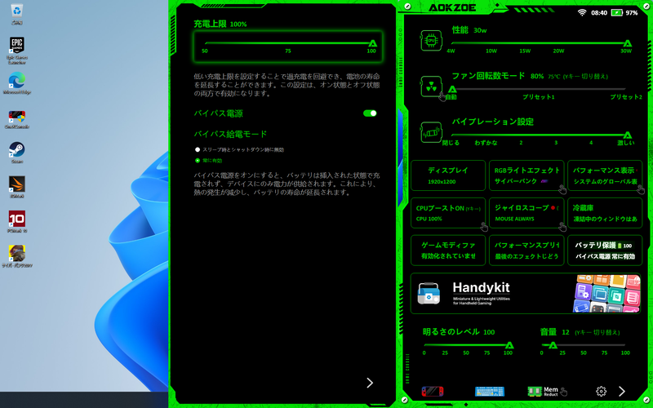Click the chevron arrow in battery panel
The width and height of the screenshot is (653, 408).
(370, 383)
